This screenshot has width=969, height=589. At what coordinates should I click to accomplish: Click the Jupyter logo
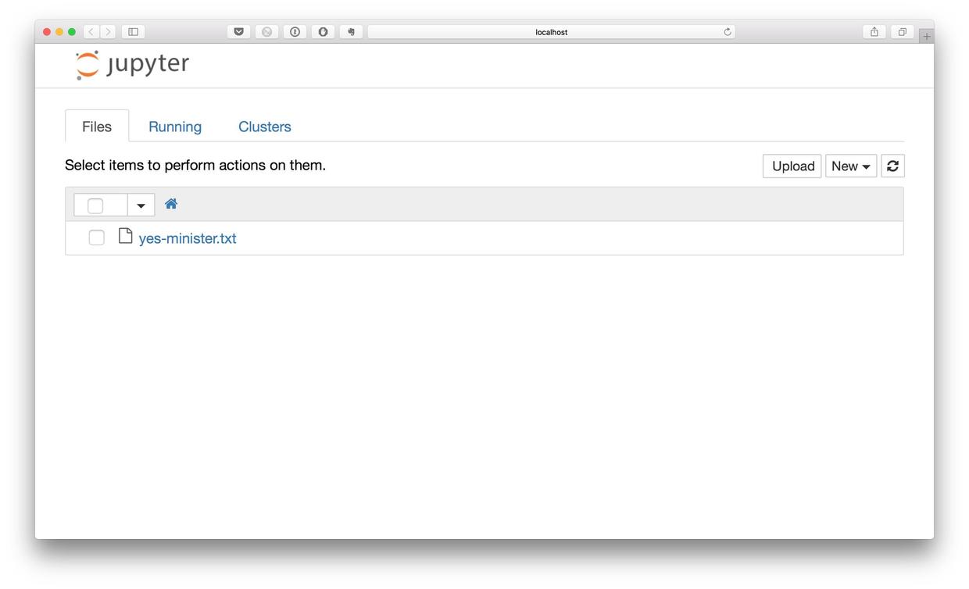132,64
